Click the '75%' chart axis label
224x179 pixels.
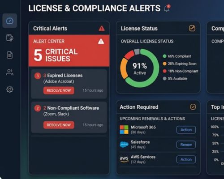(x=215, y=135)
